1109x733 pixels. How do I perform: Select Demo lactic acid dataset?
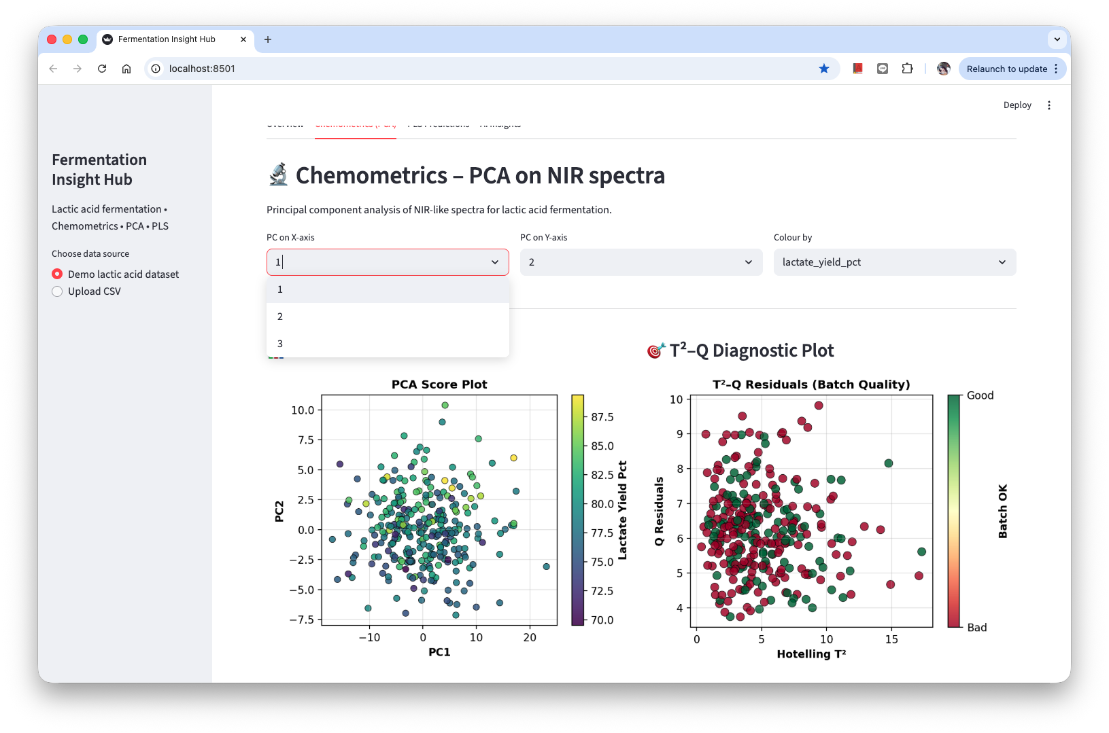coord(116,274)
